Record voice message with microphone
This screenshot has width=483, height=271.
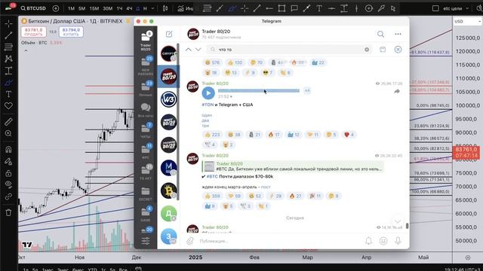coord(398,241)
